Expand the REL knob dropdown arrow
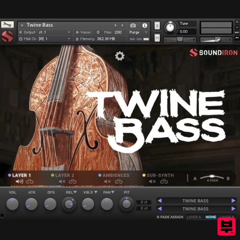 coord(75,192)
